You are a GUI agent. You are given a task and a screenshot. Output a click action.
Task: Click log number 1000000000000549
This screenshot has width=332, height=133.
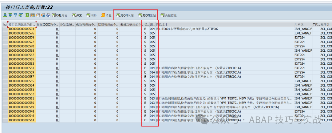21,107
